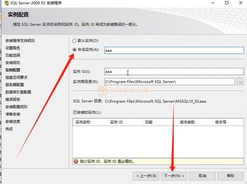Click the 实例名称 column header
The width and height of the screenshot is (247, 184).
click(x=90, y=122)
